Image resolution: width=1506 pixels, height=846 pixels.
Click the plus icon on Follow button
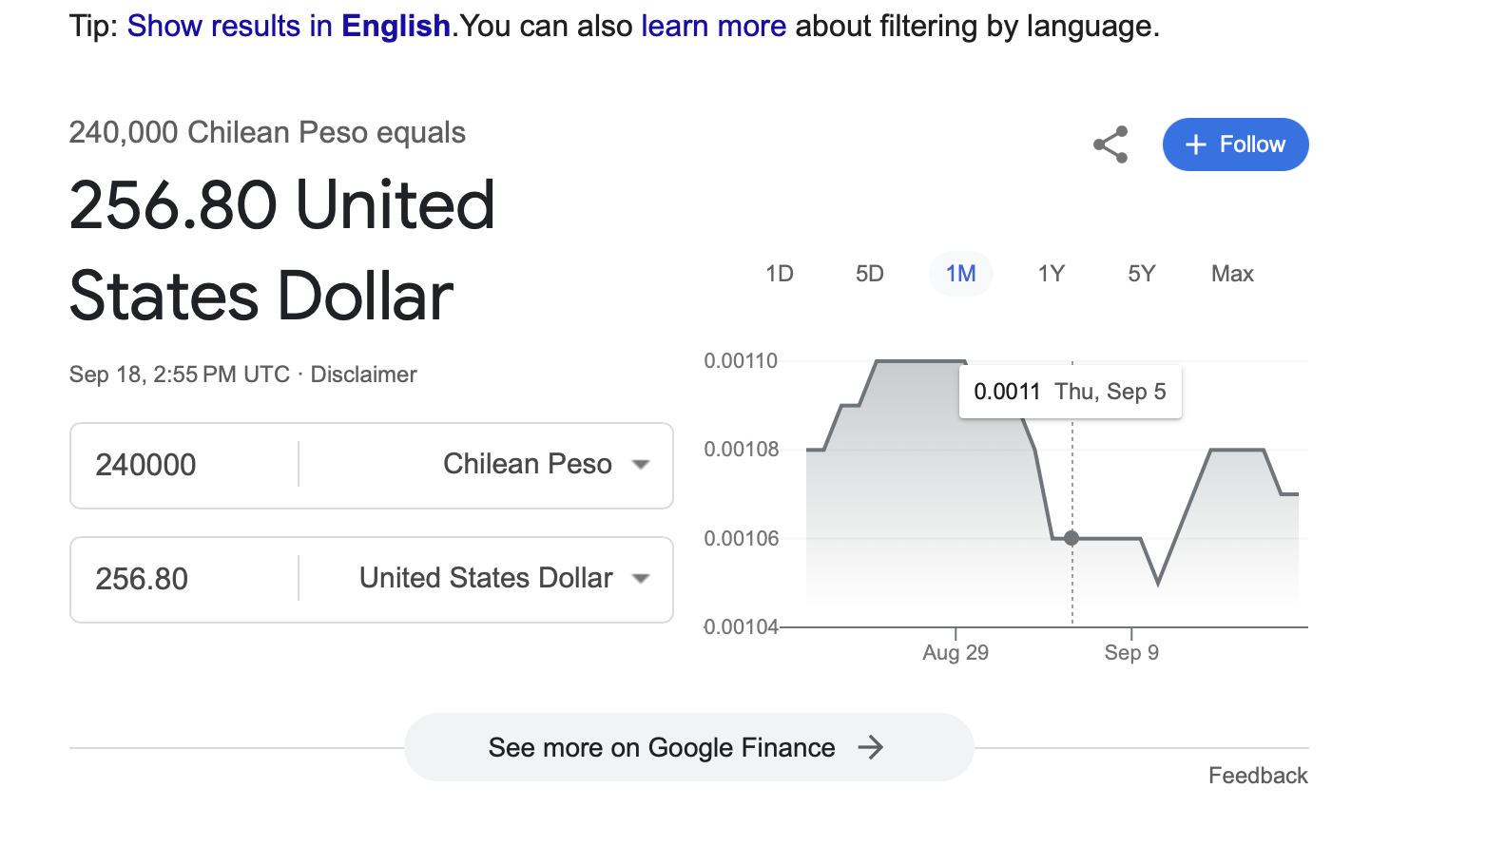(1196, 144)
